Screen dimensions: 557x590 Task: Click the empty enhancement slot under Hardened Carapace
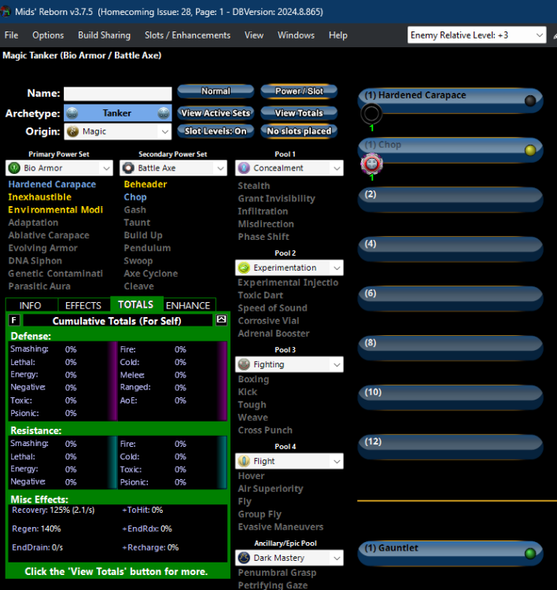pyautogui.click(x=371, y=116)
